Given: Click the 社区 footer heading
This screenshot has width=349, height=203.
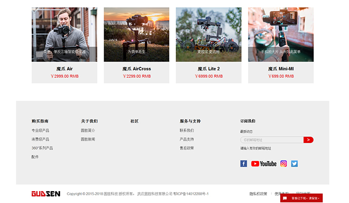Looking at the screenshot, I should pos(135,121).
